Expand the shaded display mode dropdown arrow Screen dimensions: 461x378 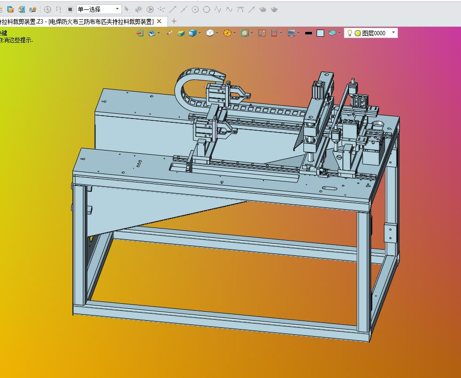(200, 33)
